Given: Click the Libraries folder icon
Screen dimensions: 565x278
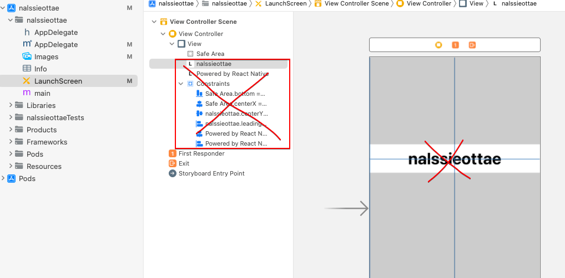Looking at the screenshot, I should [x=19, y=105].
